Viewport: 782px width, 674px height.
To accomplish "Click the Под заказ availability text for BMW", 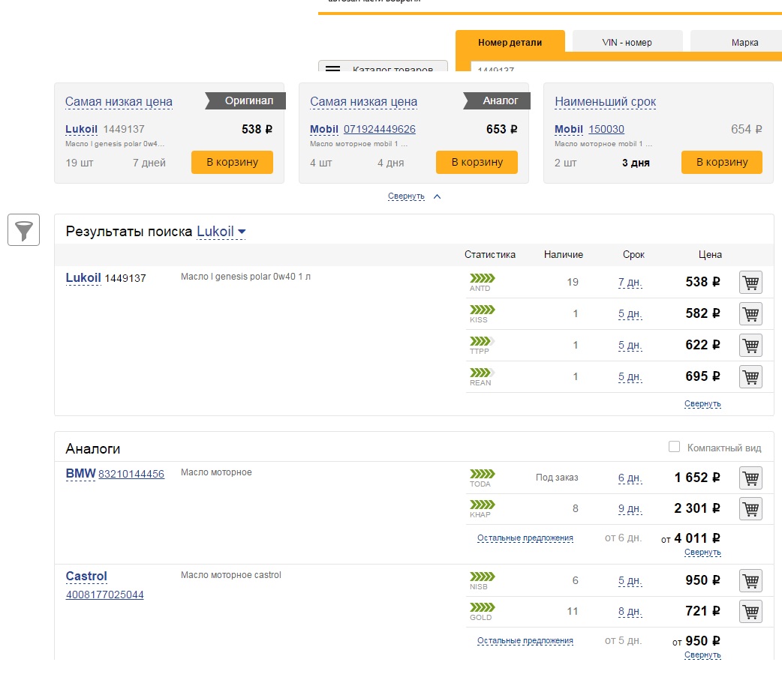I will pos(557,478).
